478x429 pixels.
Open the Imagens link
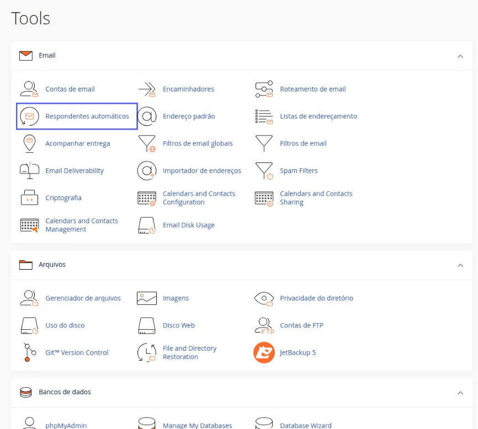pos(176,298)
